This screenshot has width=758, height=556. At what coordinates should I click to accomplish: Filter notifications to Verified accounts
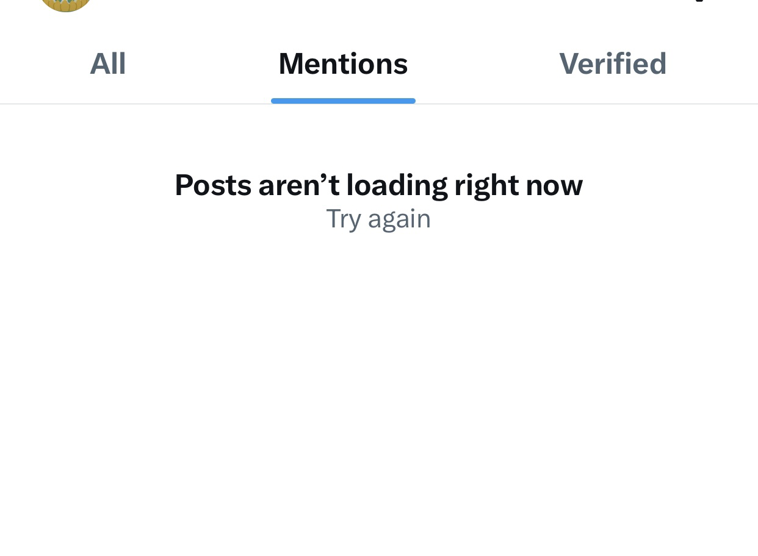tap(613, 64)
